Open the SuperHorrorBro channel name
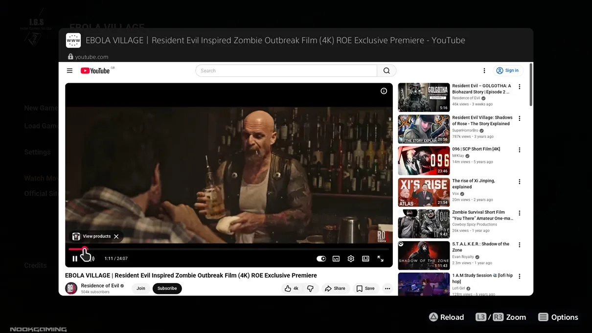 pos(465,131)
